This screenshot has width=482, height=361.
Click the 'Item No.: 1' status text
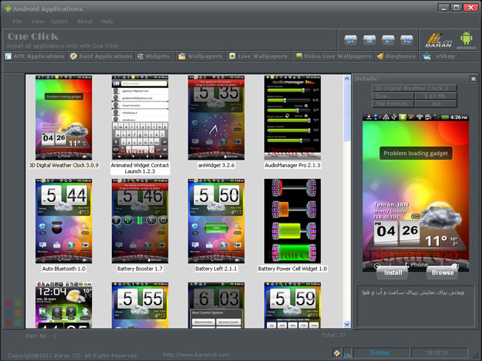click(41, 336)
